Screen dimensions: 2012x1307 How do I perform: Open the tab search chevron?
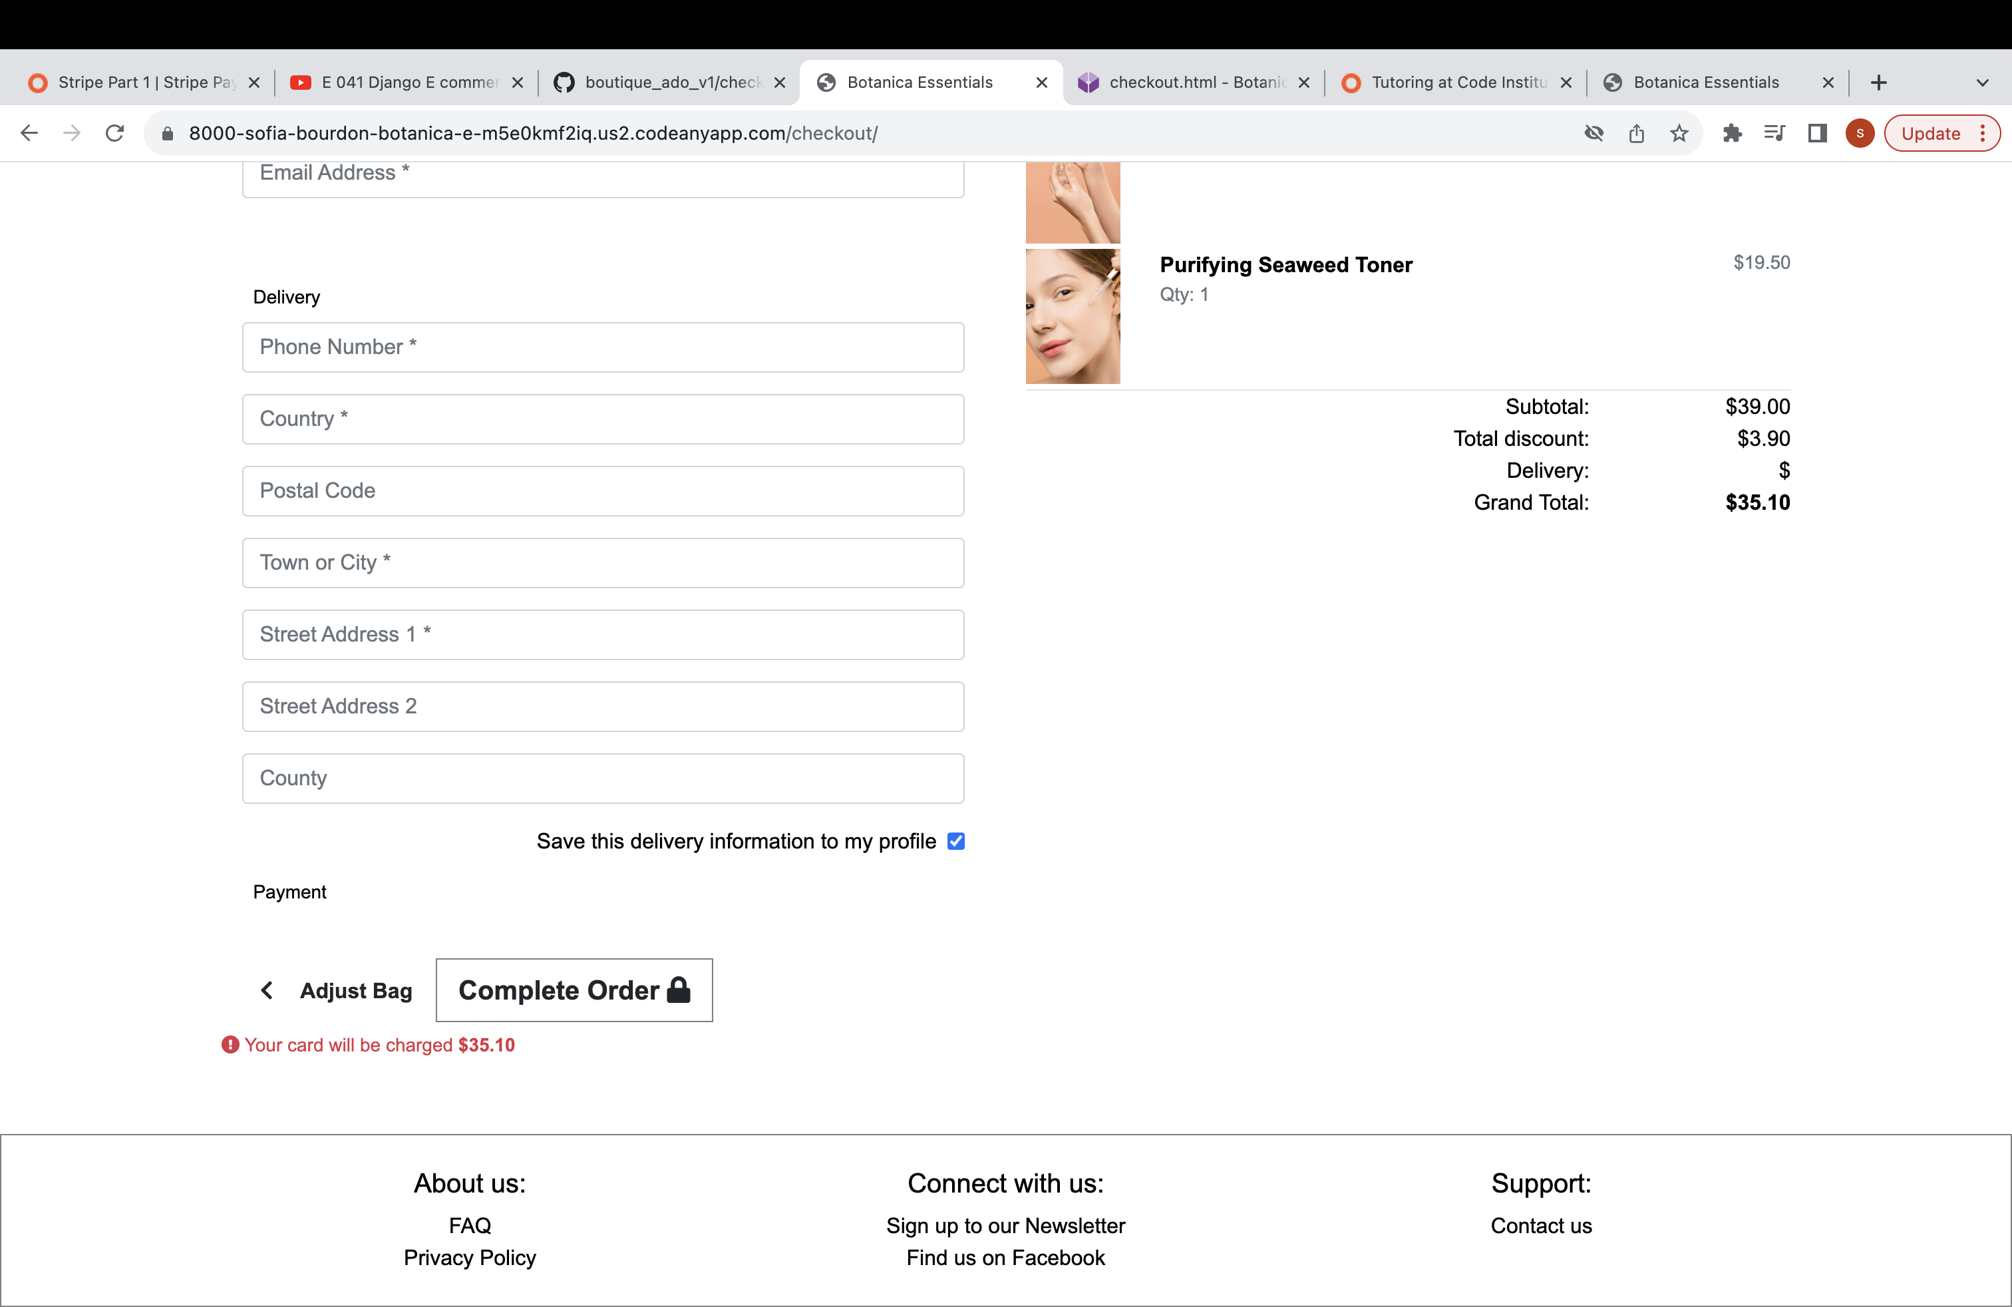click(x=1983, y=82)
